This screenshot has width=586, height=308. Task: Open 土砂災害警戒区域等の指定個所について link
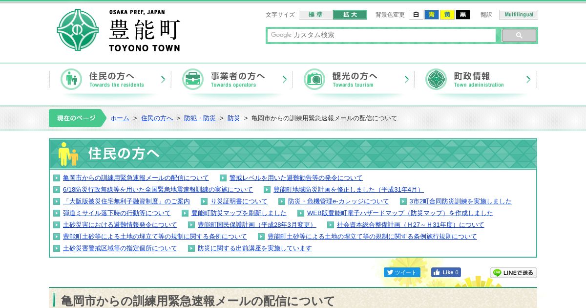120,248
